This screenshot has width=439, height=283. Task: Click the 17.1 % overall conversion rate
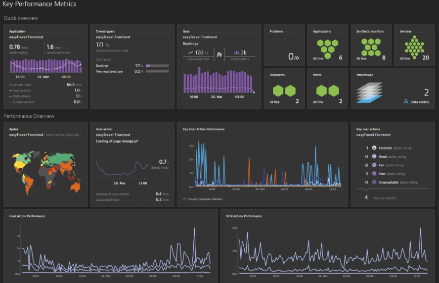102,45
